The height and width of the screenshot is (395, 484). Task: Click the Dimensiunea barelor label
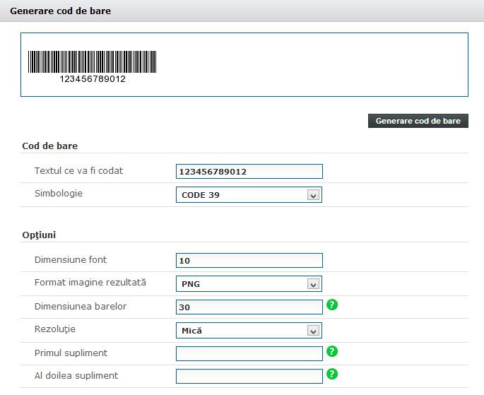(x=81, y=307)
